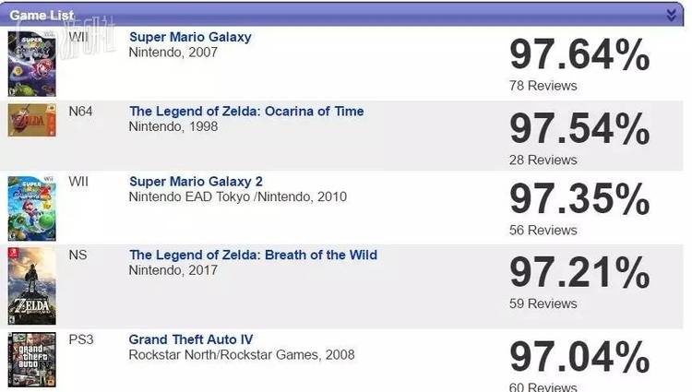Click Ocarina of Time cover thumbnail
Viewport: 692px width, 392px height.
pos(26,121)
